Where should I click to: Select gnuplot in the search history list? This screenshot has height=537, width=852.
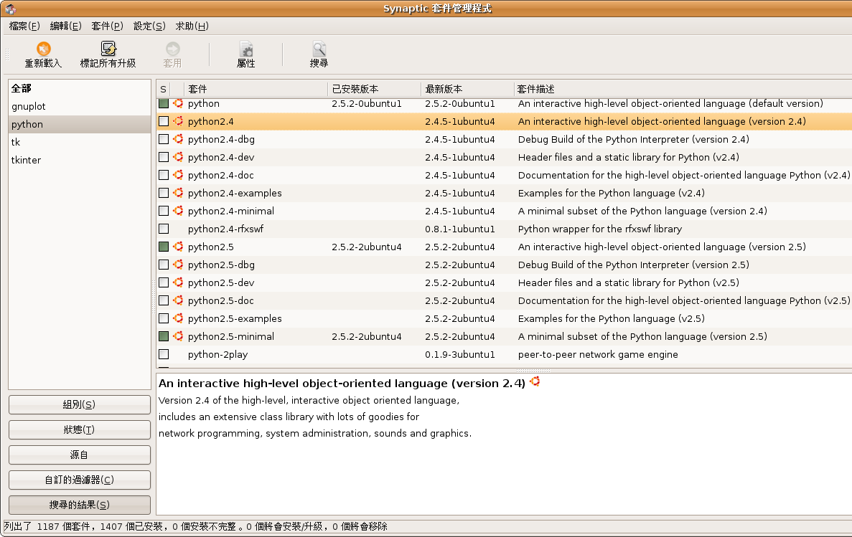click(80, 106)
